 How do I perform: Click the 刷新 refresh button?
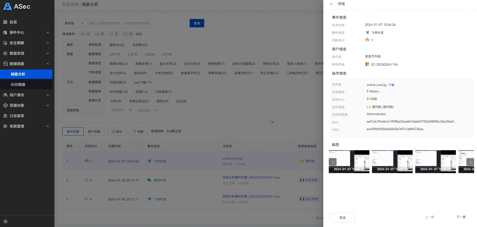click(x=139, y=131)
